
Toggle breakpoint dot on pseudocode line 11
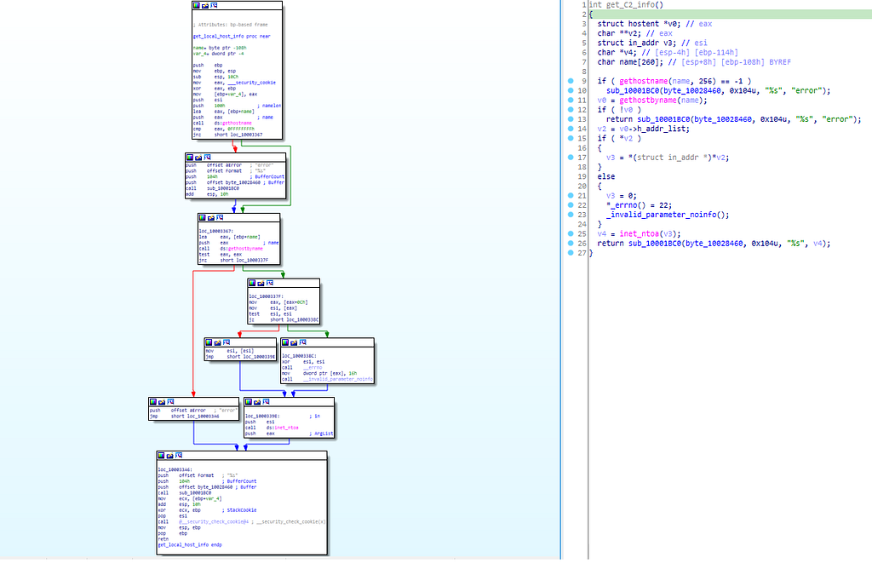pos(571,101)
